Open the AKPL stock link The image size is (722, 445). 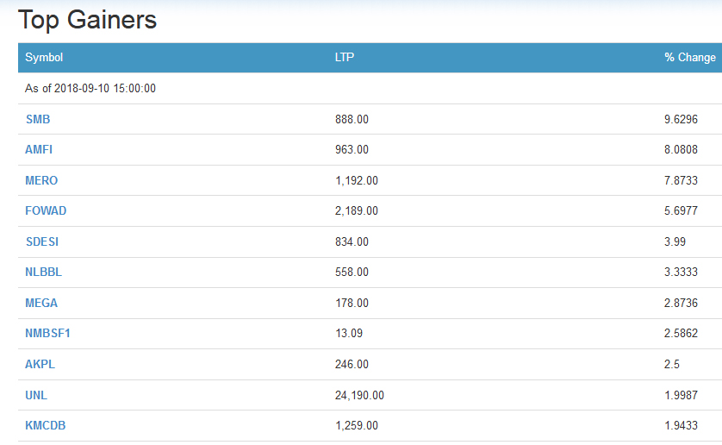tap(40, 364)
